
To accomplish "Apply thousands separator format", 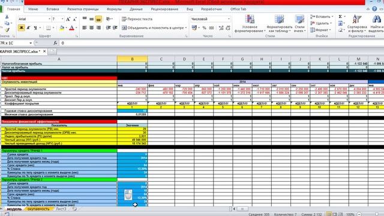I will click(211, 28).
